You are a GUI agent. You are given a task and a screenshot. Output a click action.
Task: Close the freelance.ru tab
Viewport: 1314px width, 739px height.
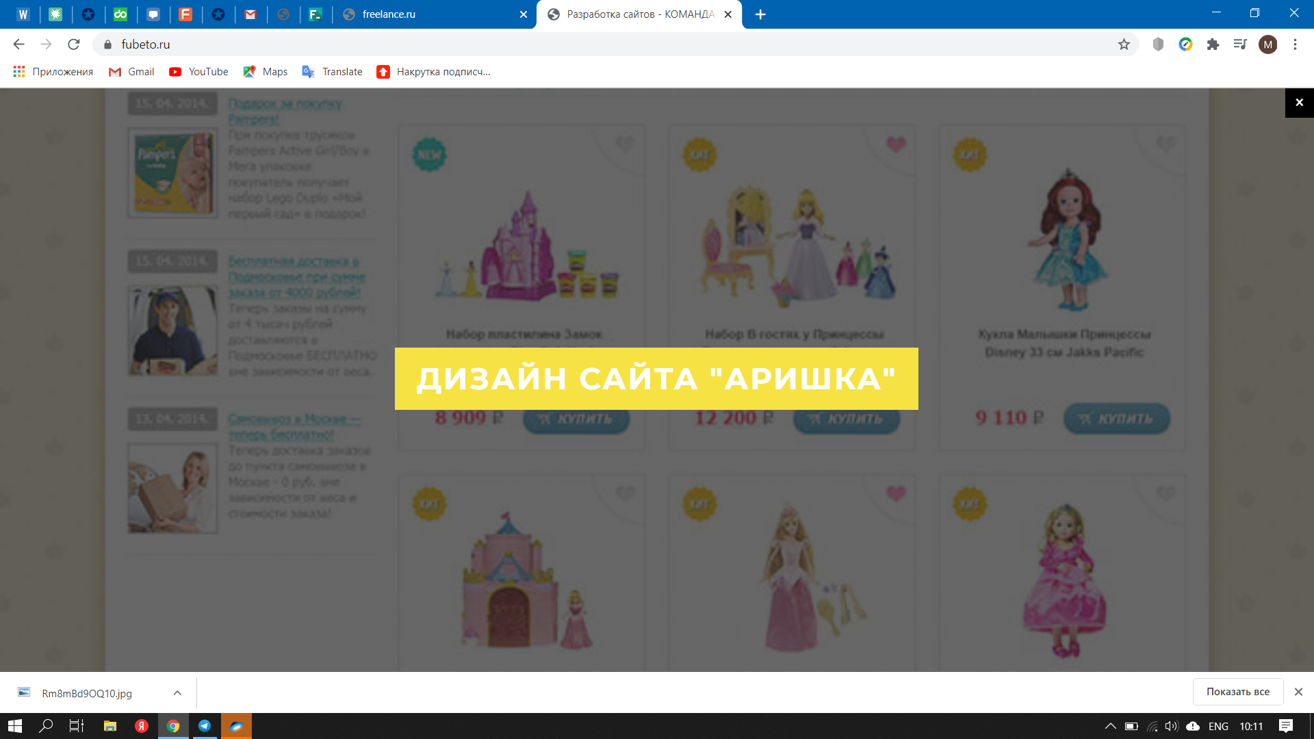[524, 14]
